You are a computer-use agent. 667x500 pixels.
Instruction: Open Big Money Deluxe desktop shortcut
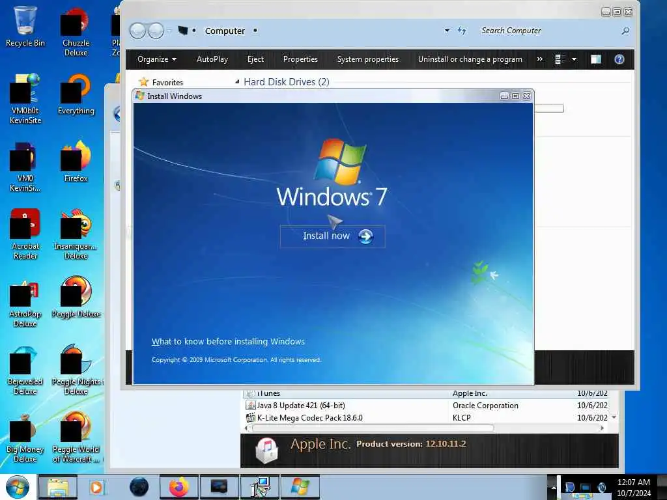pos(25,437)
